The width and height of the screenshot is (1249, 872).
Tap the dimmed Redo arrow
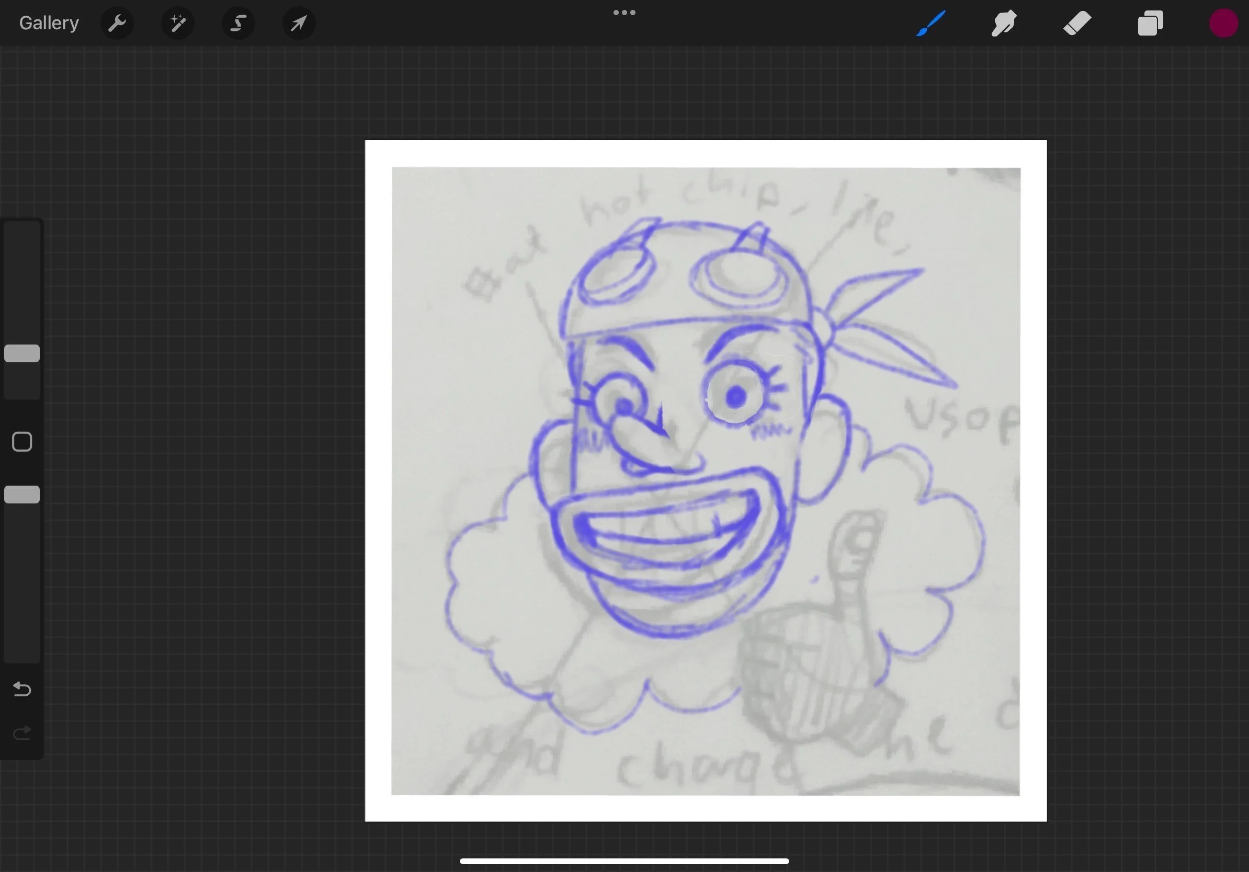[22, 733]
